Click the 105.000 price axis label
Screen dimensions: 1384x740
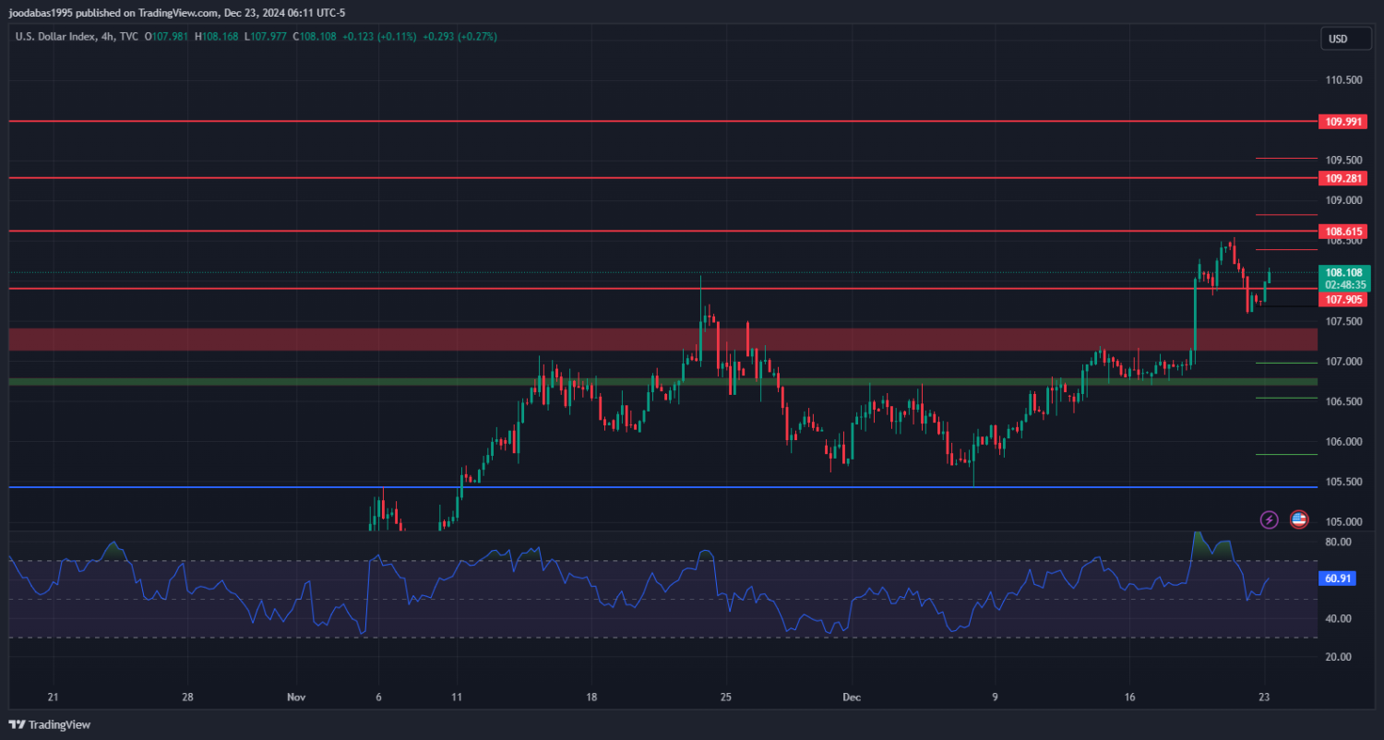pos(1343,521)
